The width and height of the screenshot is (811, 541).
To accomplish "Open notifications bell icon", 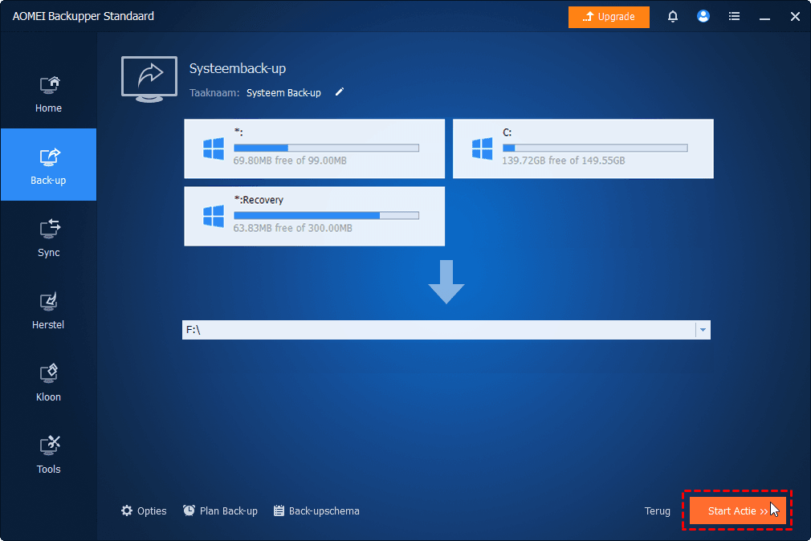I will tap(672, 17).
